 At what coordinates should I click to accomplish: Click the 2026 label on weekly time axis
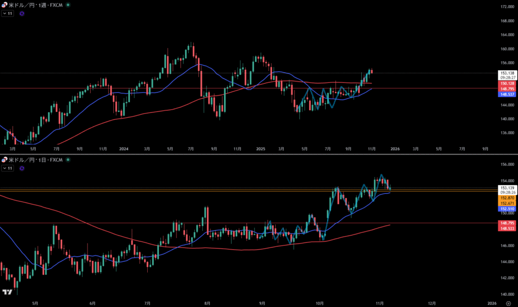point(395,149)
